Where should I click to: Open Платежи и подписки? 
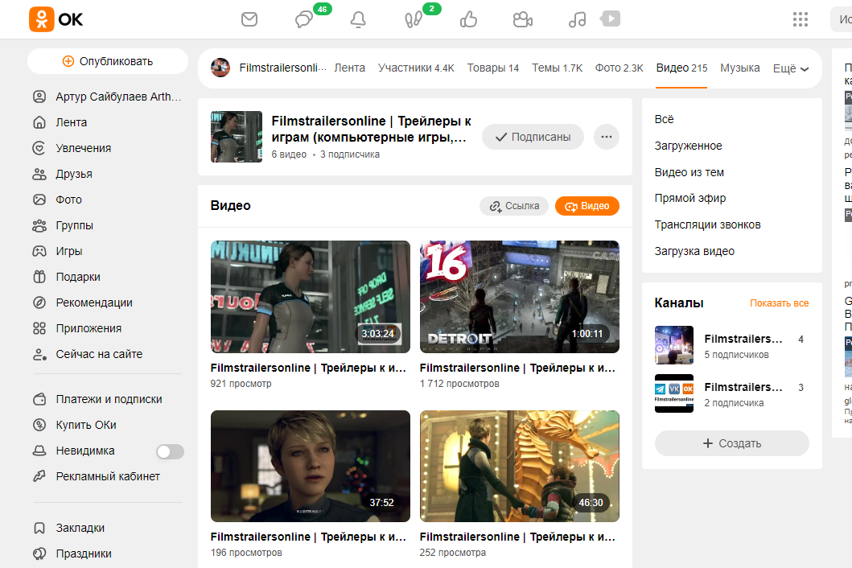pyautogui.click(x=108, y=399)
